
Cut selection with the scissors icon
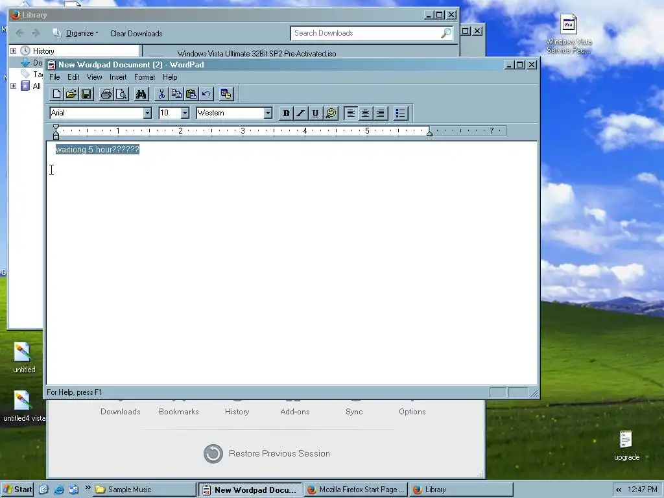click(x=161, y=94)
